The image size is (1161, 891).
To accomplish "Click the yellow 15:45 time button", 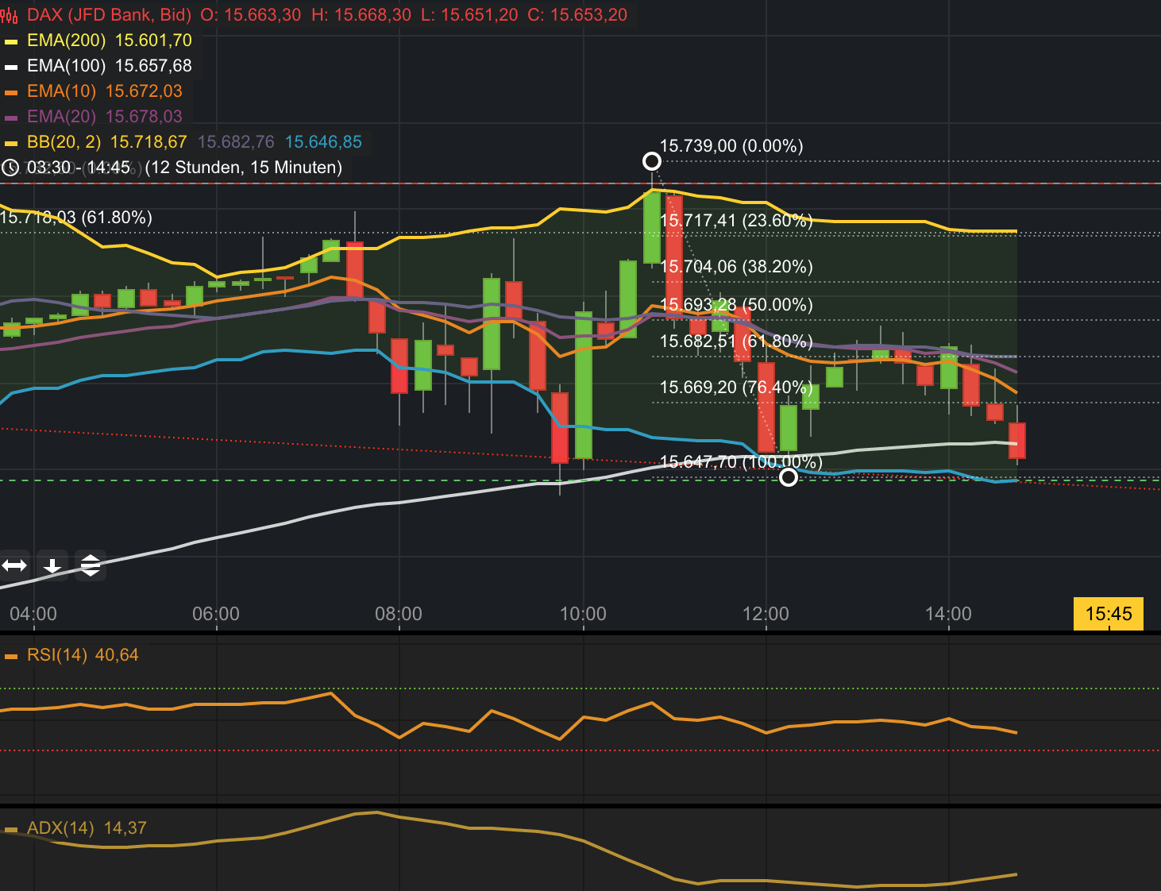I will [x=1109, y=613].
